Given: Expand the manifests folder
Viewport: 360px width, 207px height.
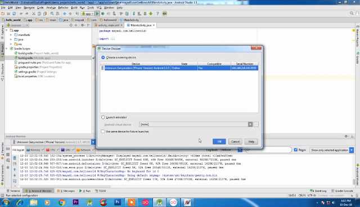Looking at the screenshot, I should tap(11, 35).
